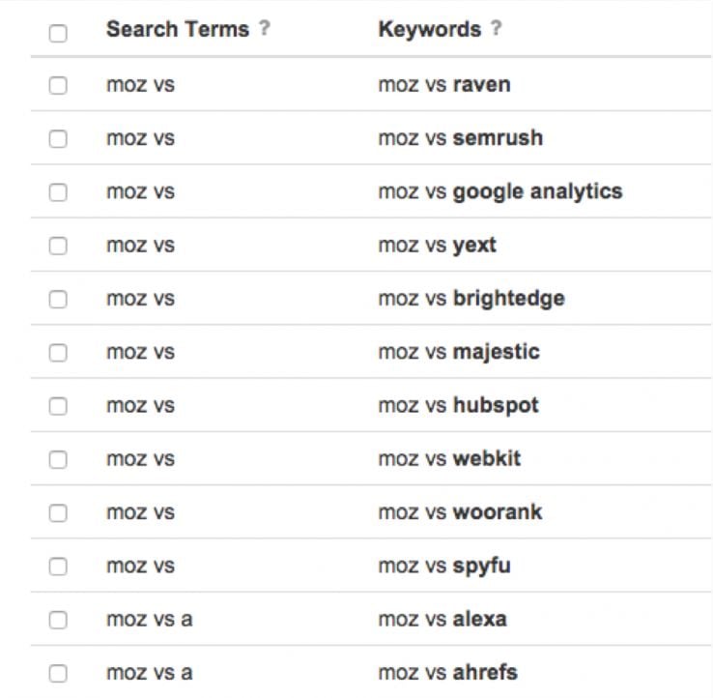Tick the checkbox for the hubspot row
This screenshot has width=713, height=698.
coord(58,405)
